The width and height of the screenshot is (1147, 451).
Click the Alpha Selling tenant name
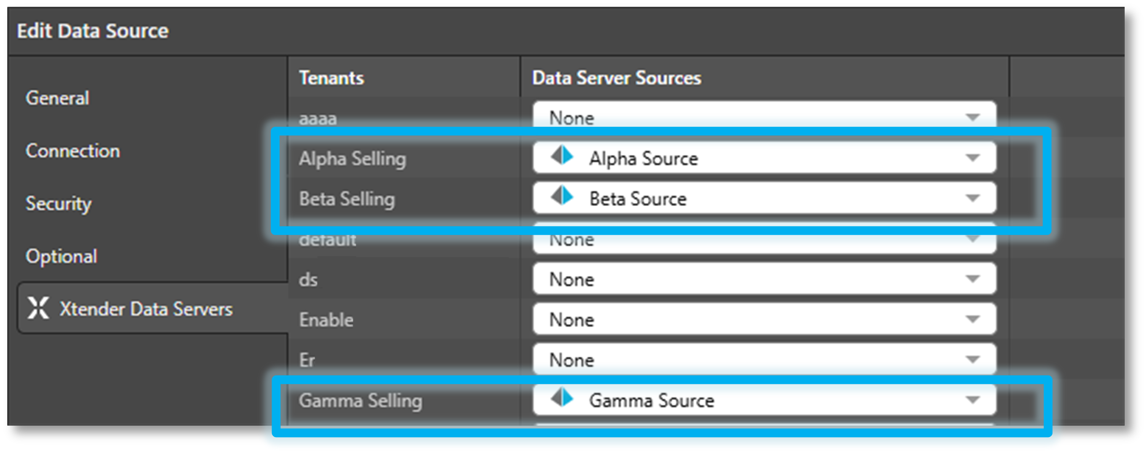click(x=352, y=159)
